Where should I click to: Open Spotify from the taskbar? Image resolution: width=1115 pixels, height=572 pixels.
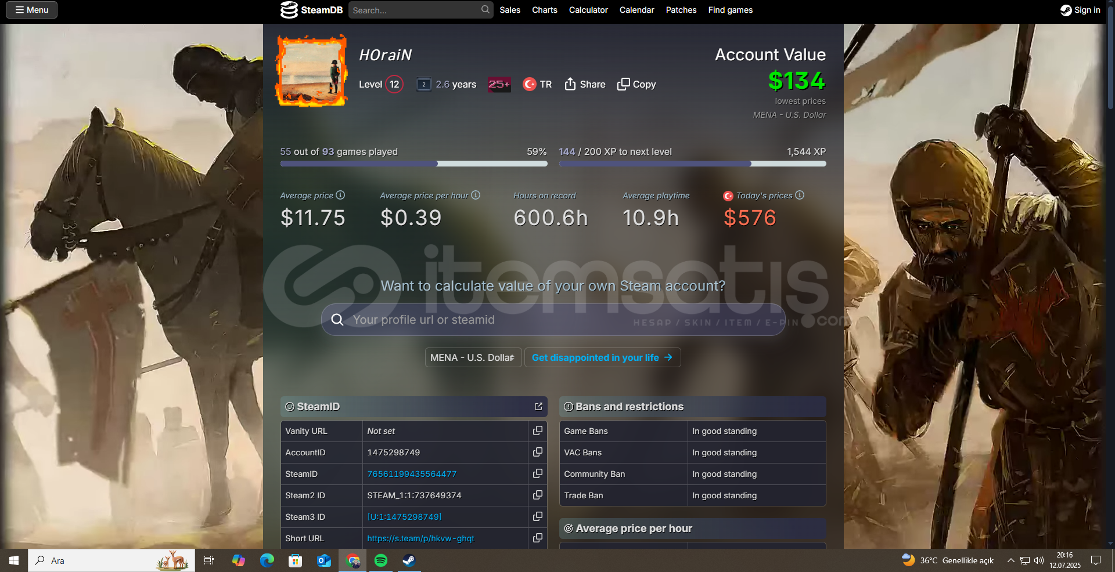(x=381, y=560)
